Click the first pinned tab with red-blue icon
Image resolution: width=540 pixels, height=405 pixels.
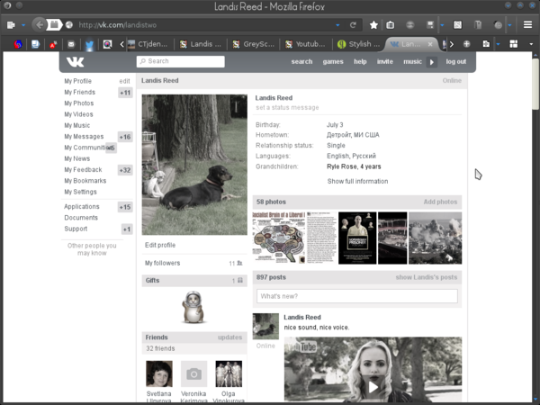click(18, 44)
